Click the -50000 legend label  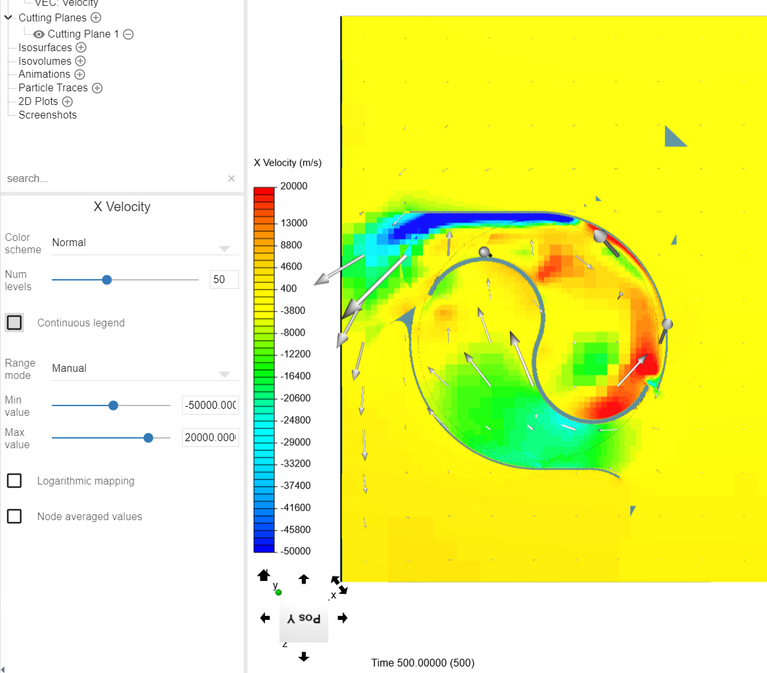295,551
